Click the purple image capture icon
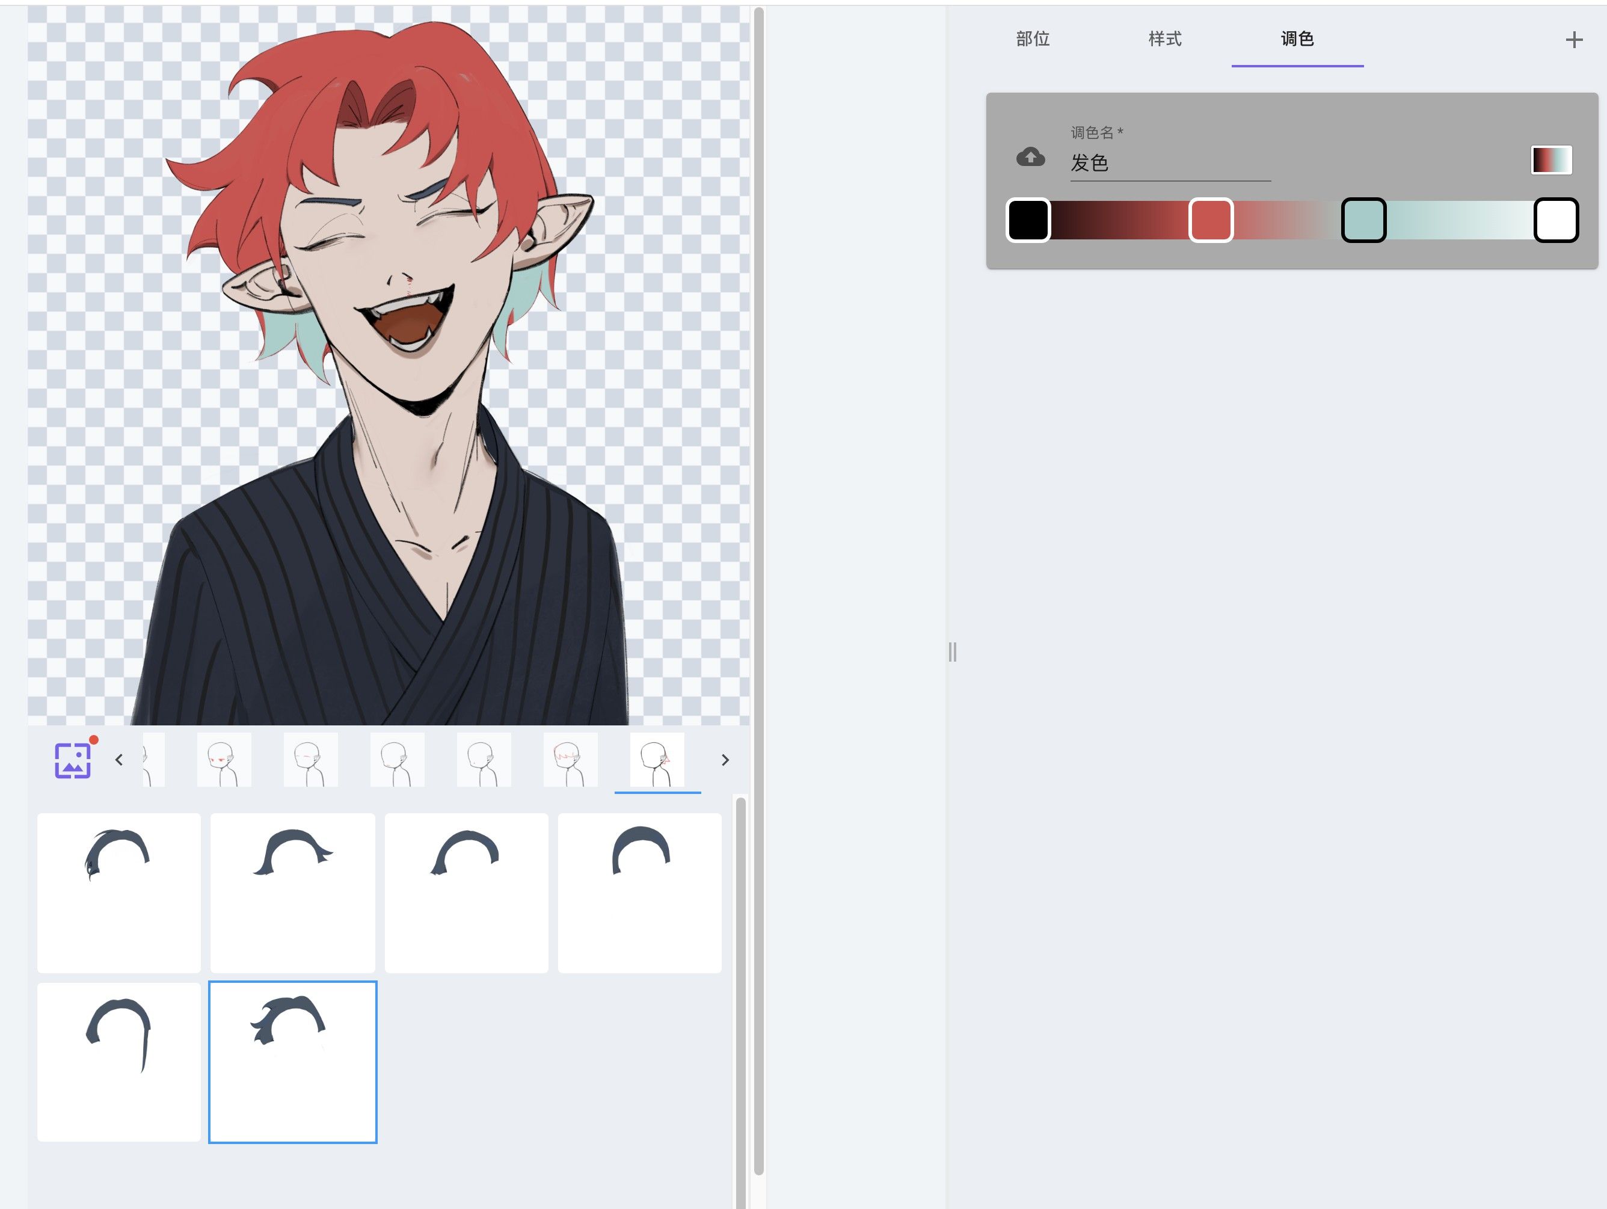This screenshot has width=1607, height=1209. 73,760
